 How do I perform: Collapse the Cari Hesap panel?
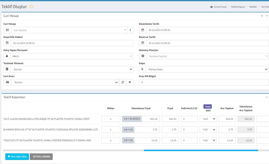(266, 16)
